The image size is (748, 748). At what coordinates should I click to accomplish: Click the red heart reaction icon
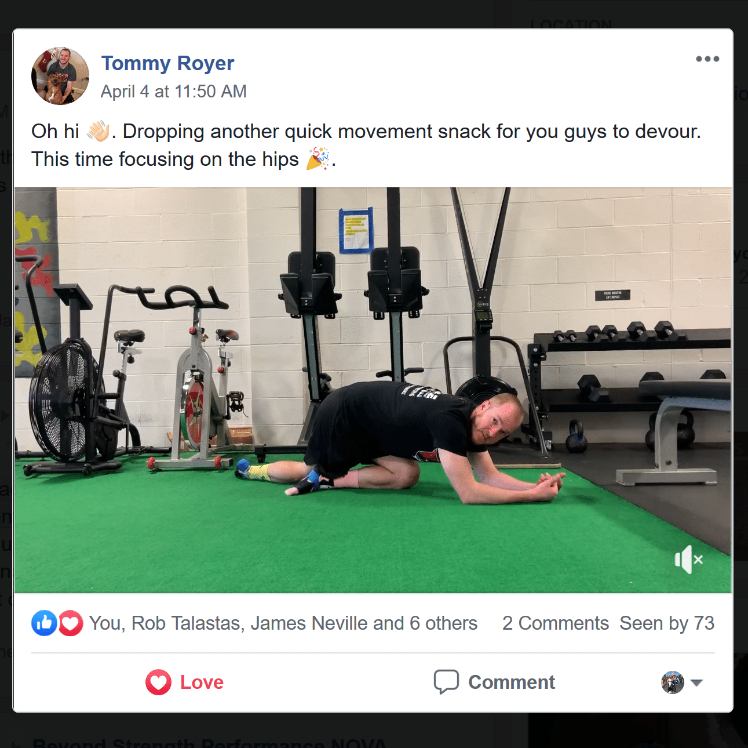coord(71,623)
